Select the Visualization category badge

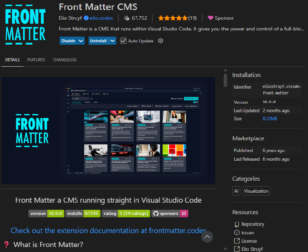point(256,190)
